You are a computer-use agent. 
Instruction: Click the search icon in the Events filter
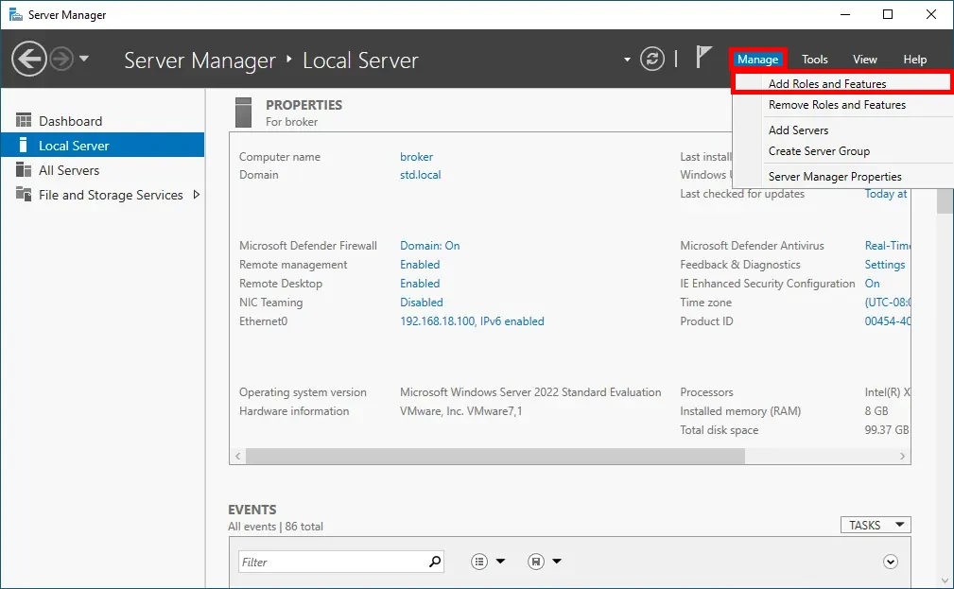pyautogui.click(x=435, y=561)
